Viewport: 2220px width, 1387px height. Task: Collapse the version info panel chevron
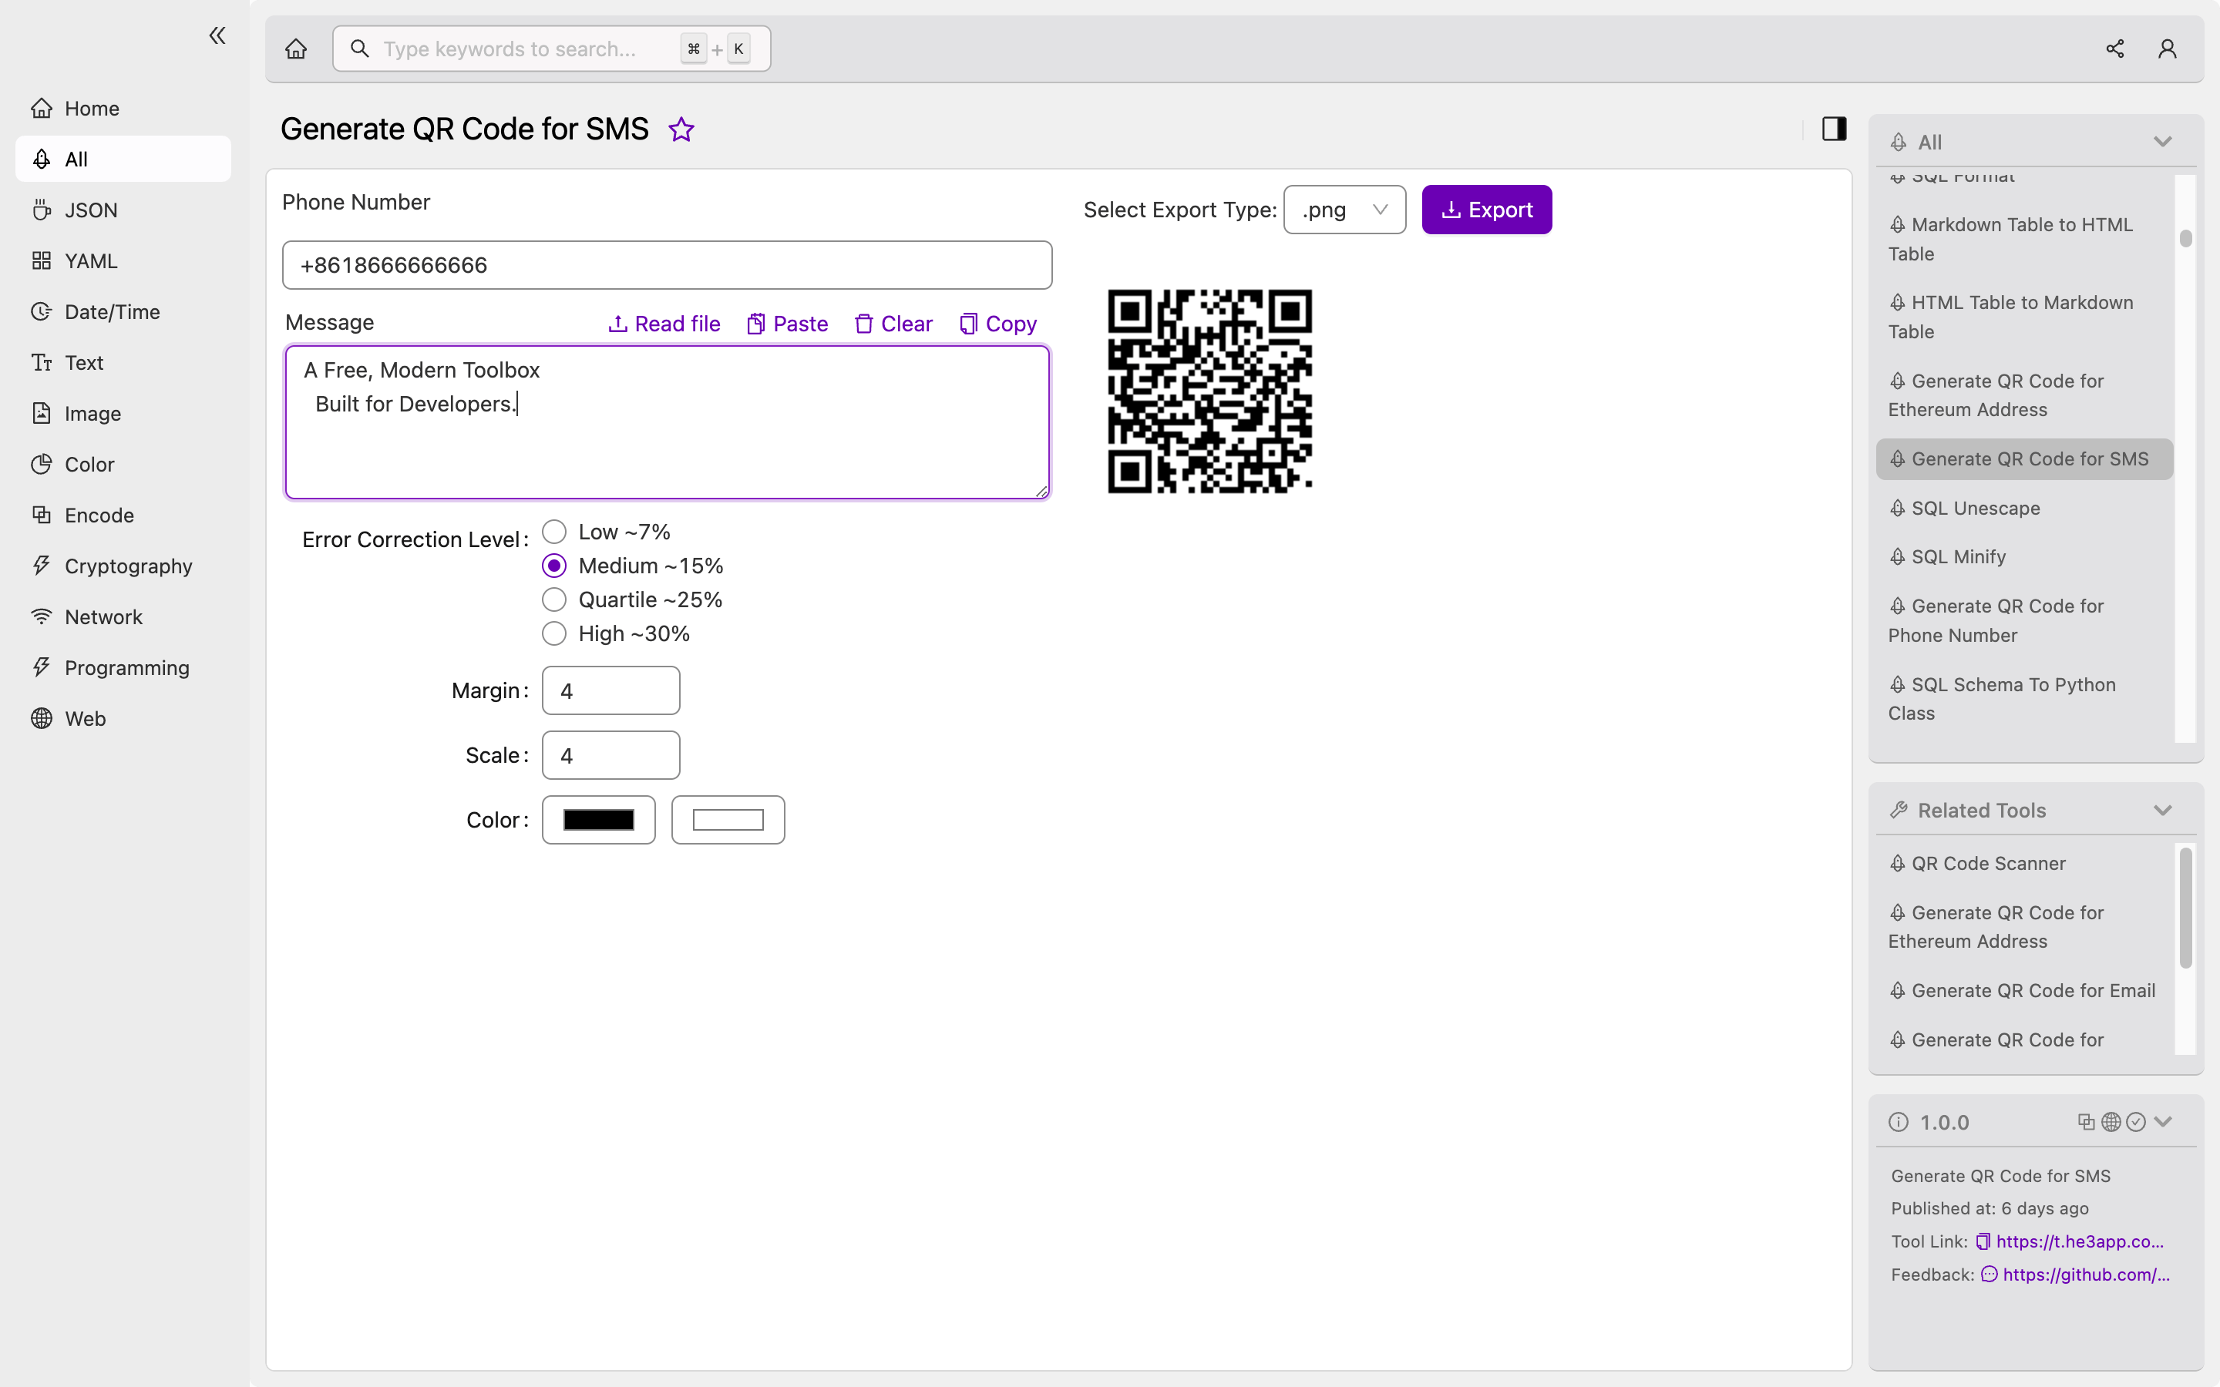pyautogui.click(x=2162, y=1122)
